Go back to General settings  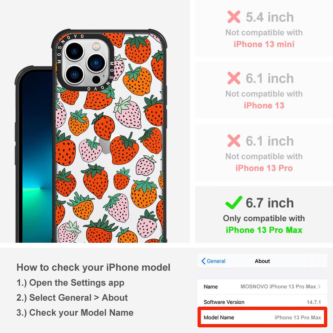(213, 261)
